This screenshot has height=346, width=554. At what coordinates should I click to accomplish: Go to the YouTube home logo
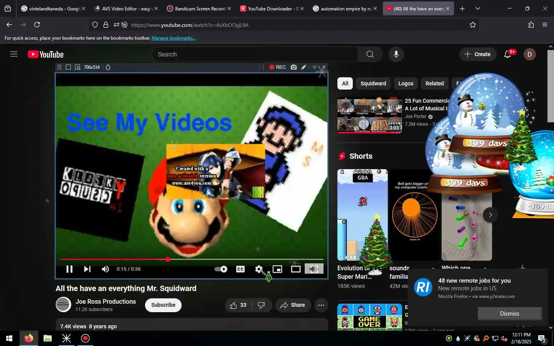pos(45,55)
